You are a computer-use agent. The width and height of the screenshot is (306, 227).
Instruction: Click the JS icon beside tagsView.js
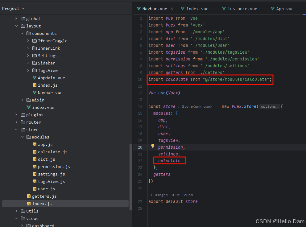pyautogui.click(x=35, y=182)
